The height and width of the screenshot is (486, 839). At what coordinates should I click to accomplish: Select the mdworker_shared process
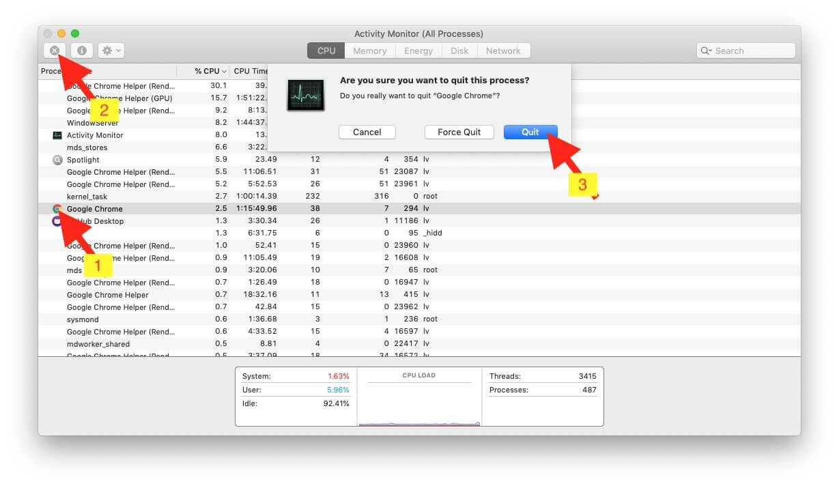[x=98, y=344]
